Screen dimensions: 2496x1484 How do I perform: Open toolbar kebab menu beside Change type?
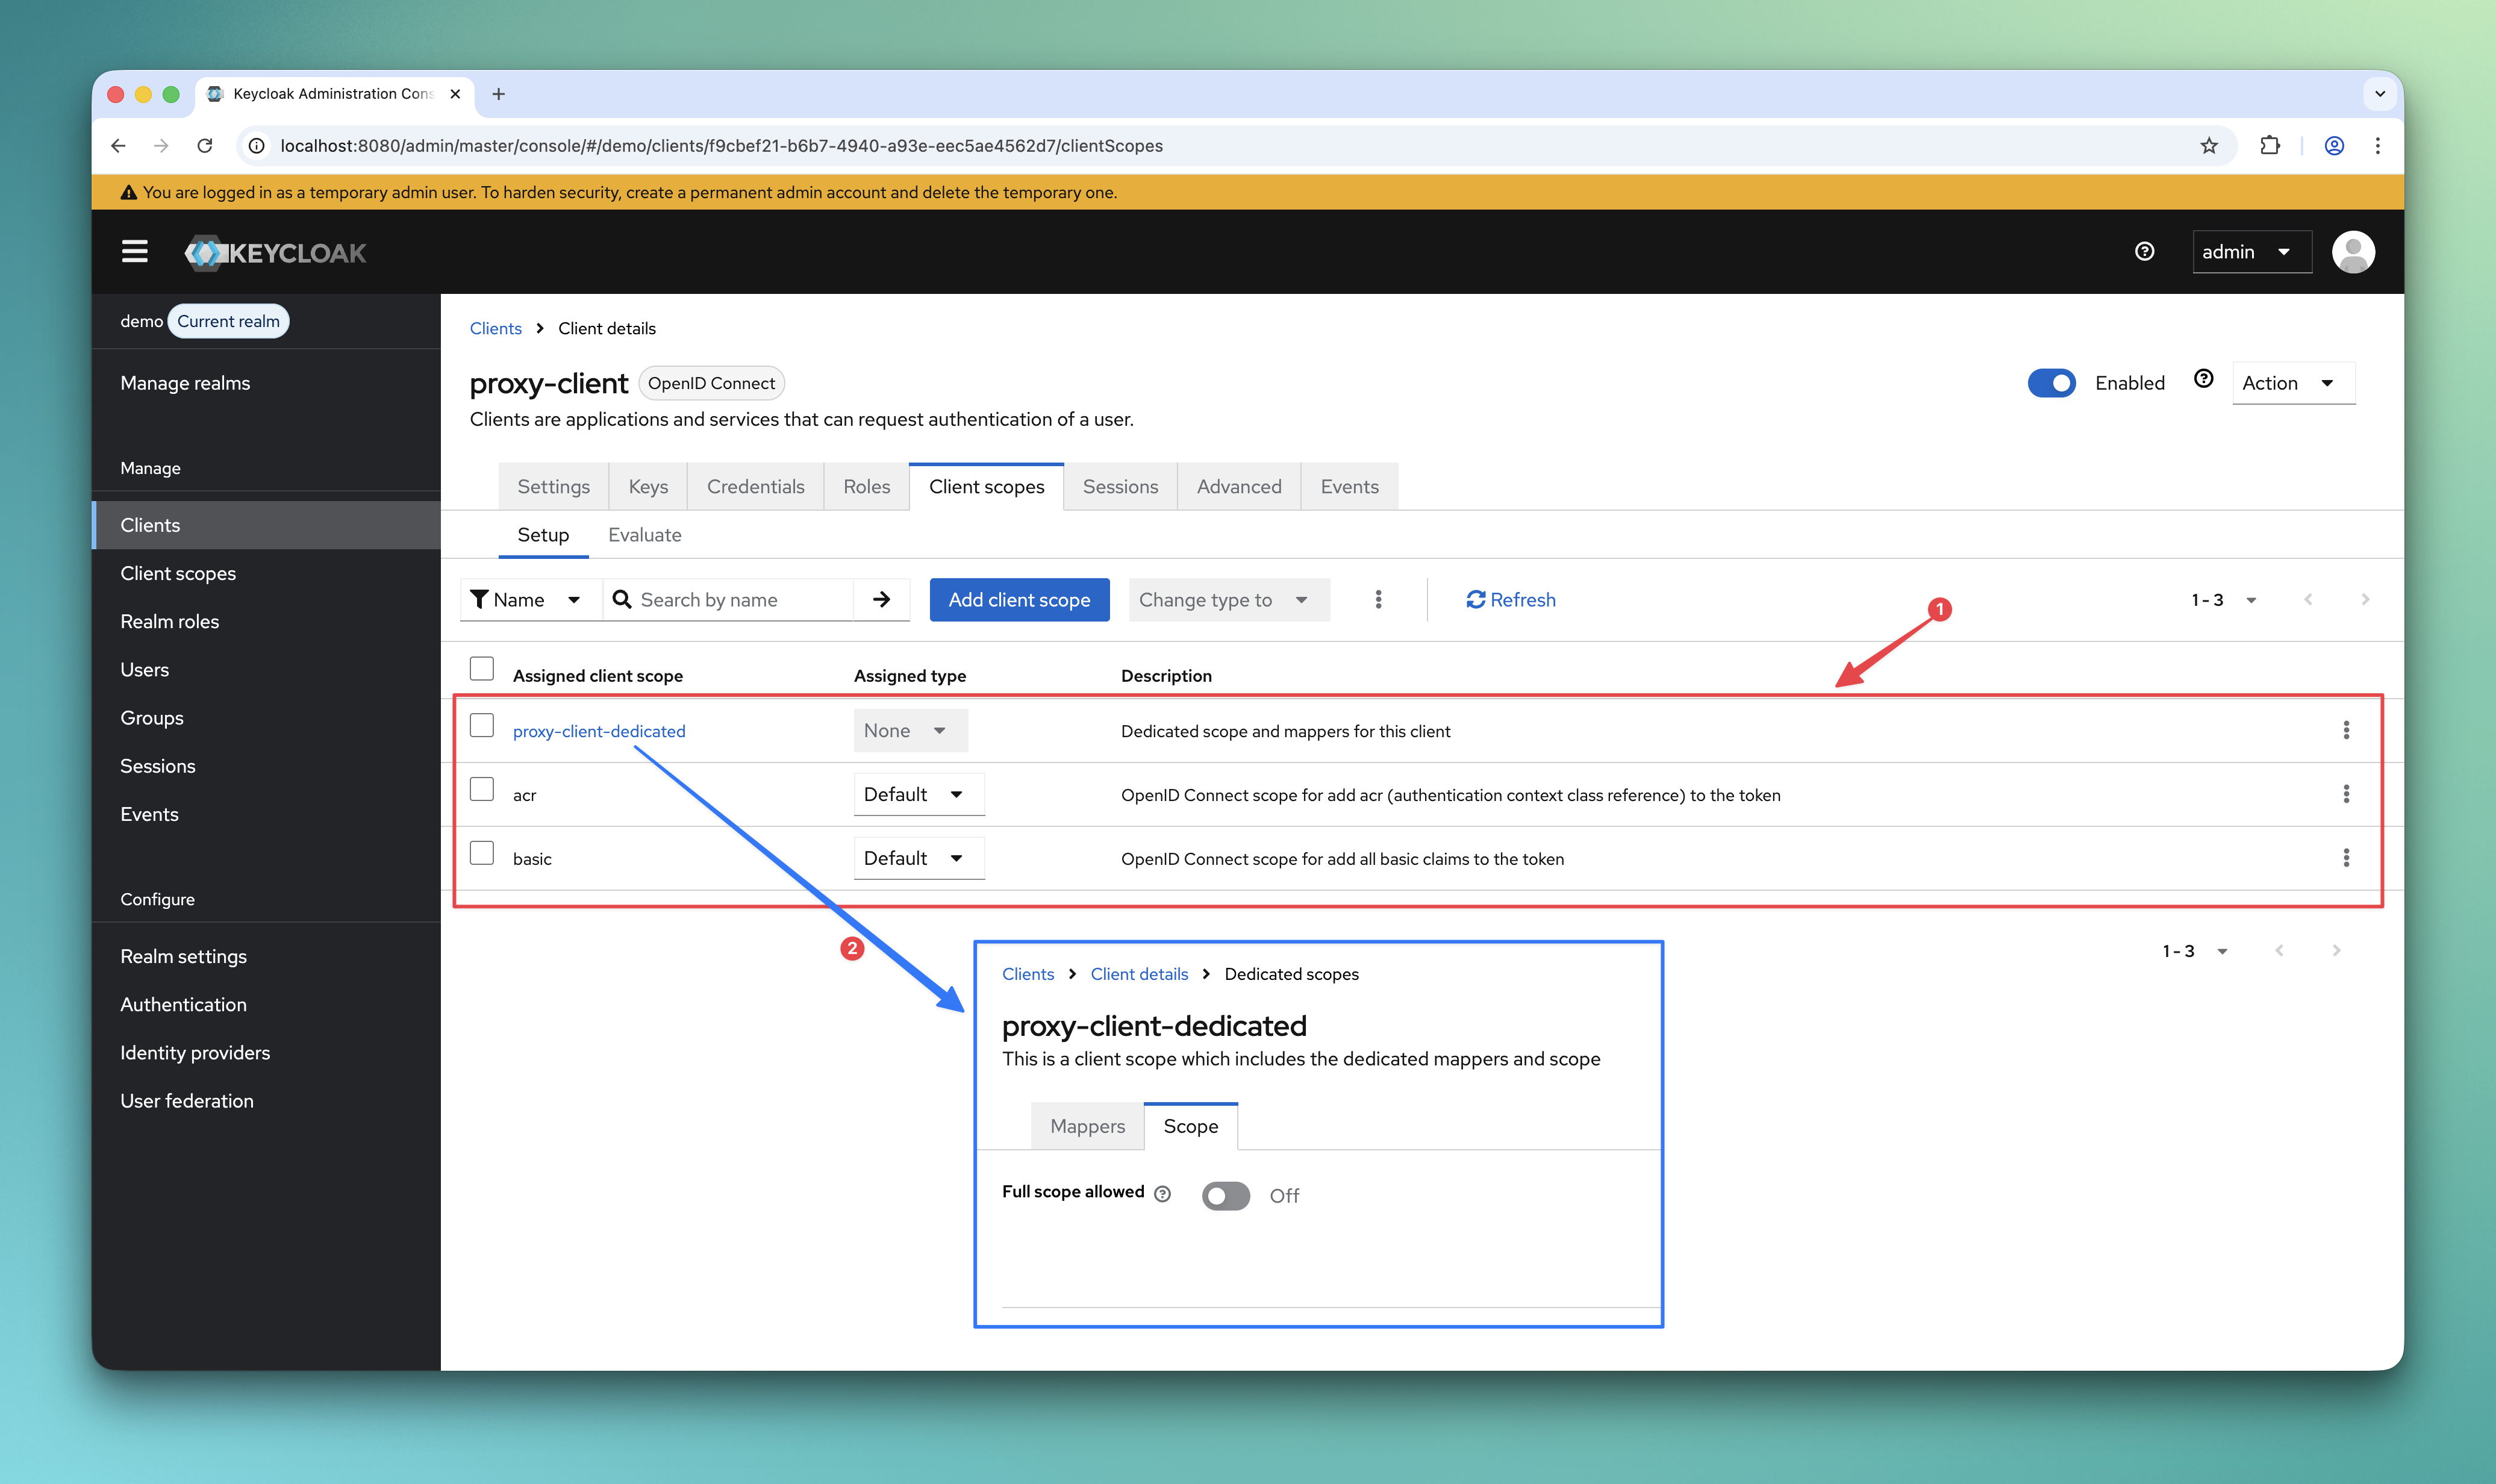[1378, 599]
